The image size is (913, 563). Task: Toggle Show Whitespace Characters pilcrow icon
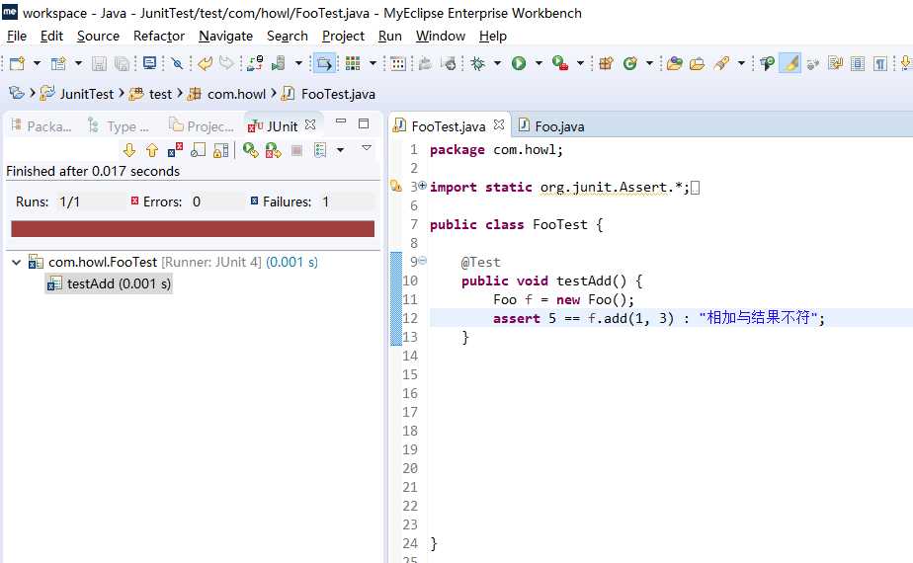pos(880,63)
